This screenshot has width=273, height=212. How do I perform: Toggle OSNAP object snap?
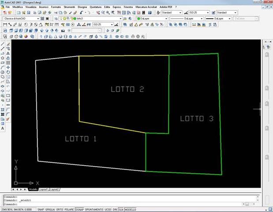79,209
